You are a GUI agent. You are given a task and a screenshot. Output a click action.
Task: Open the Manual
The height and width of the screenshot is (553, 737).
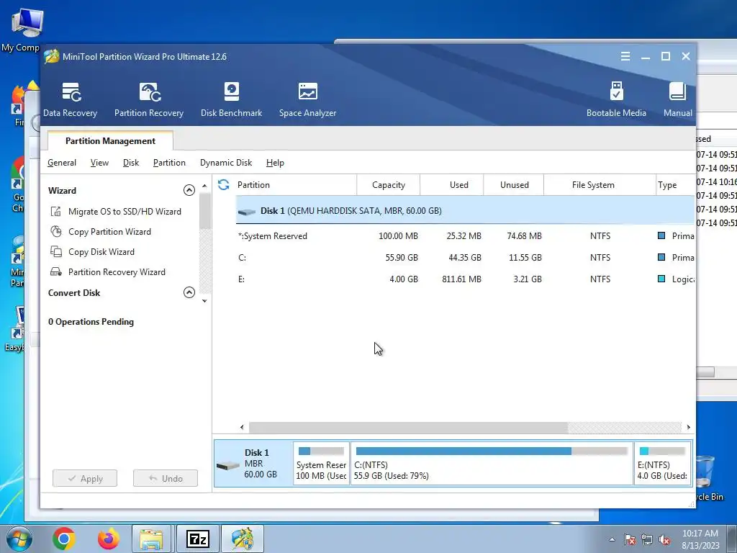point(677,99)
